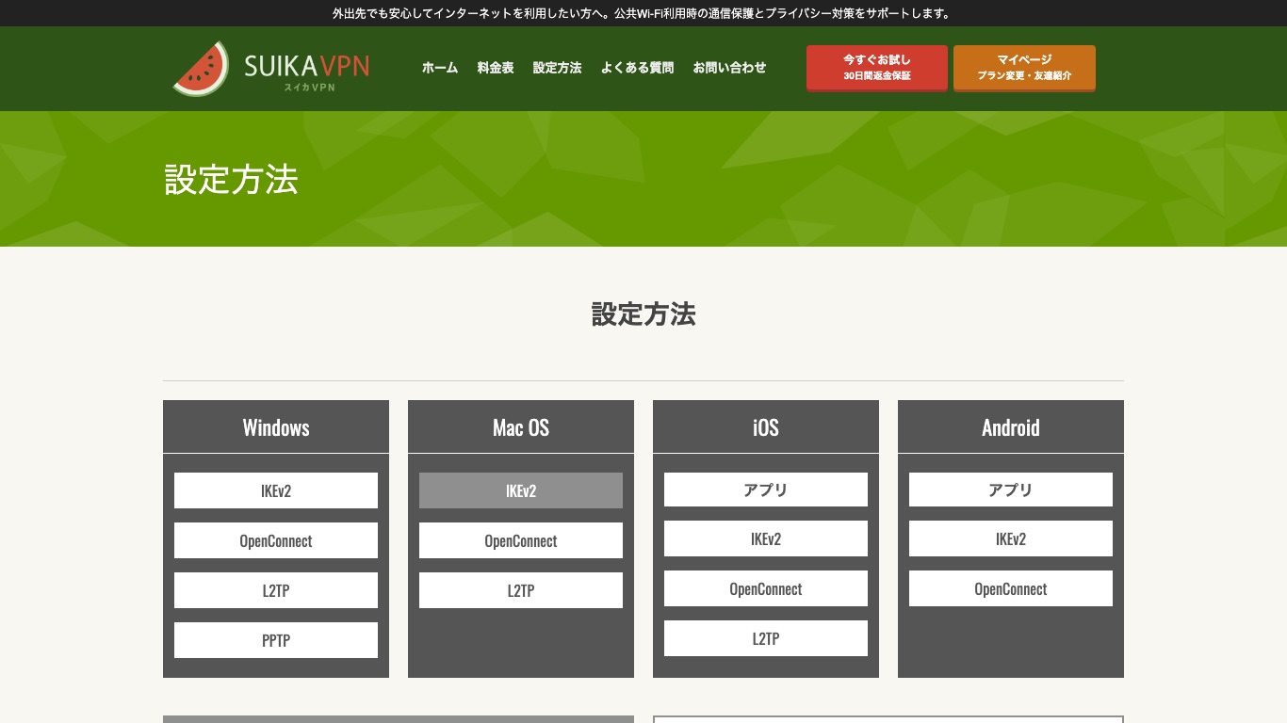Open お問い合わせ contact page
This screenshot has width=1287, height=723.
[730, 68]
